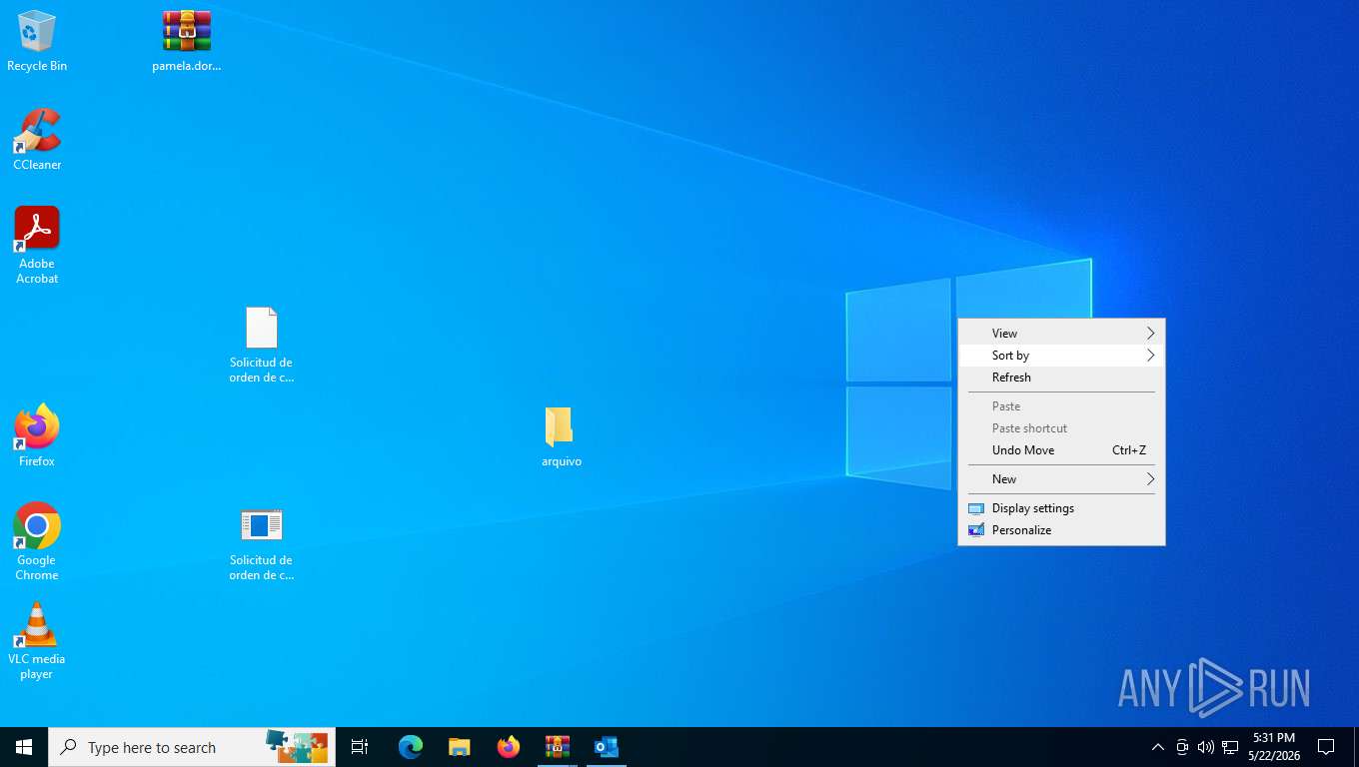
Task: Select the CCleaner desktop shortcut
Action: (37, 139)
